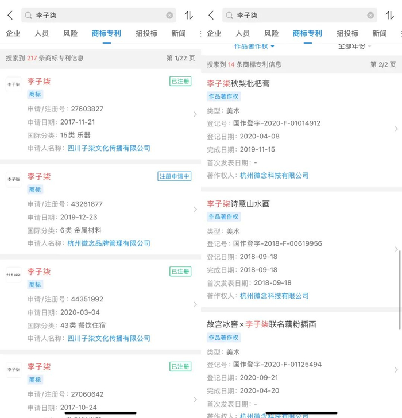Clear the left search field text
The width and height of the screenshot is (402, 418).
[x=169, y=15]
